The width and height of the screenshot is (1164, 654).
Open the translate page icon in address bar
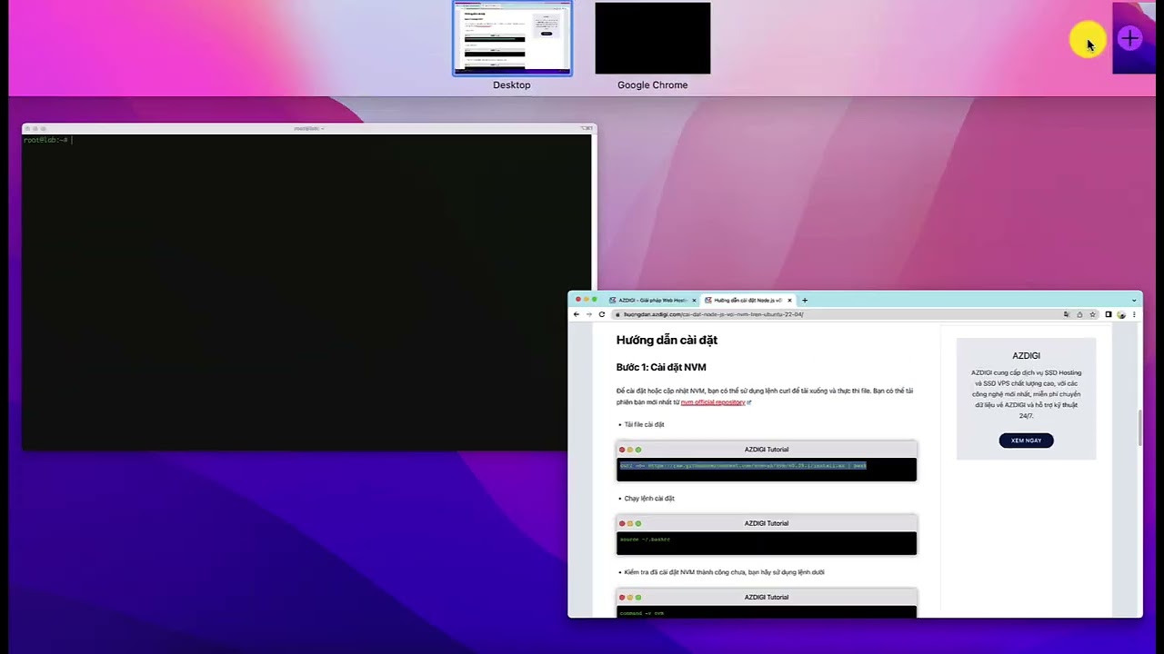(1066, 314)
